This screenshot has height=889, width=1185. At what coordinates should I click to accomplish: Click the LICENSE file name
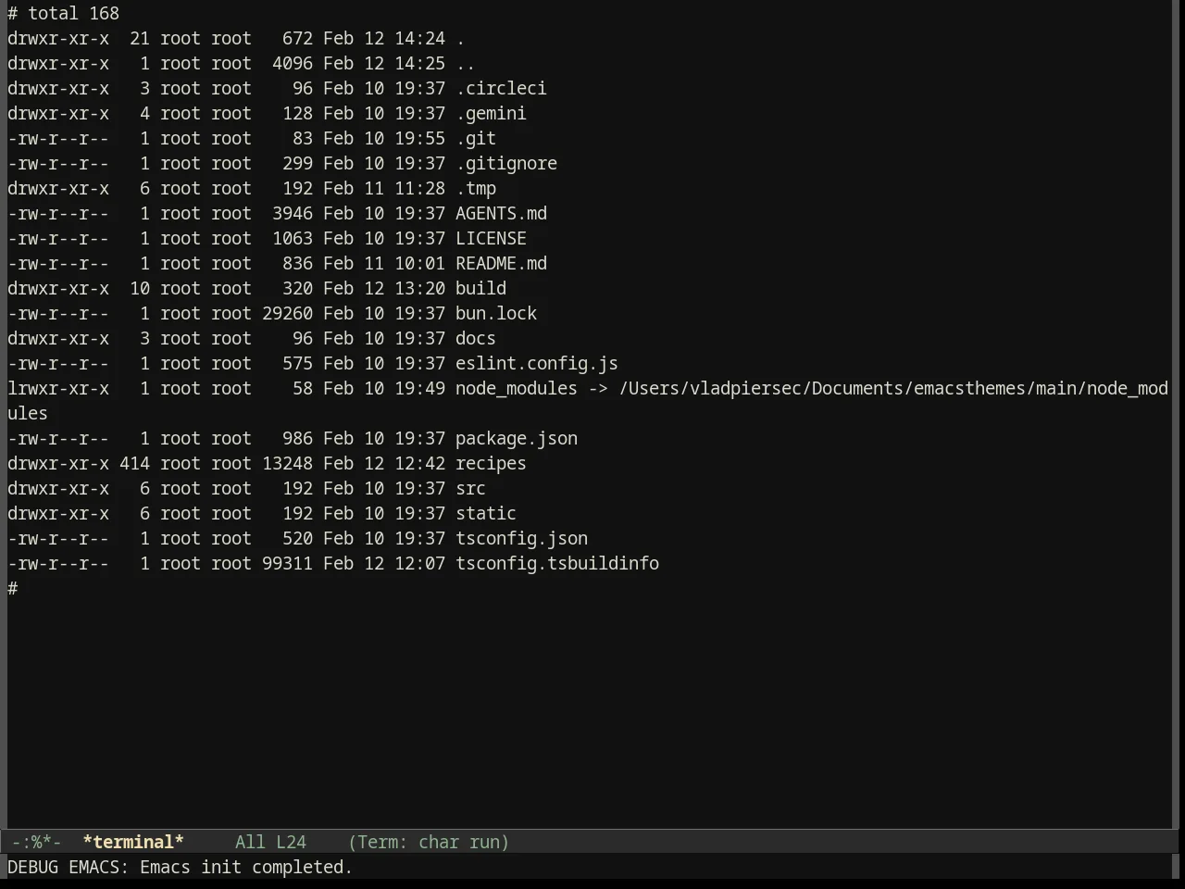pyautogui.click(x=491, y=238)
